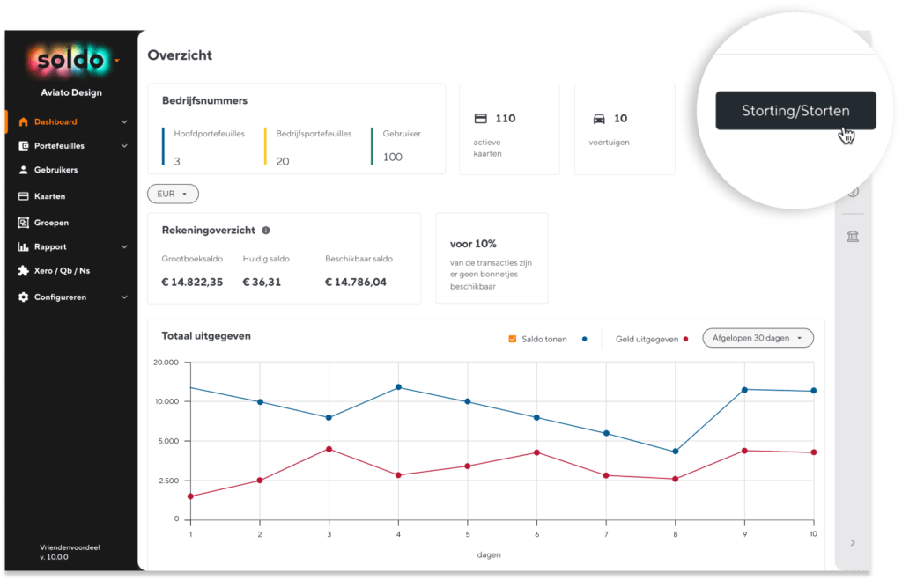
Task: Expand the right panel chevron arrow
Action: (x=853, y=543)
